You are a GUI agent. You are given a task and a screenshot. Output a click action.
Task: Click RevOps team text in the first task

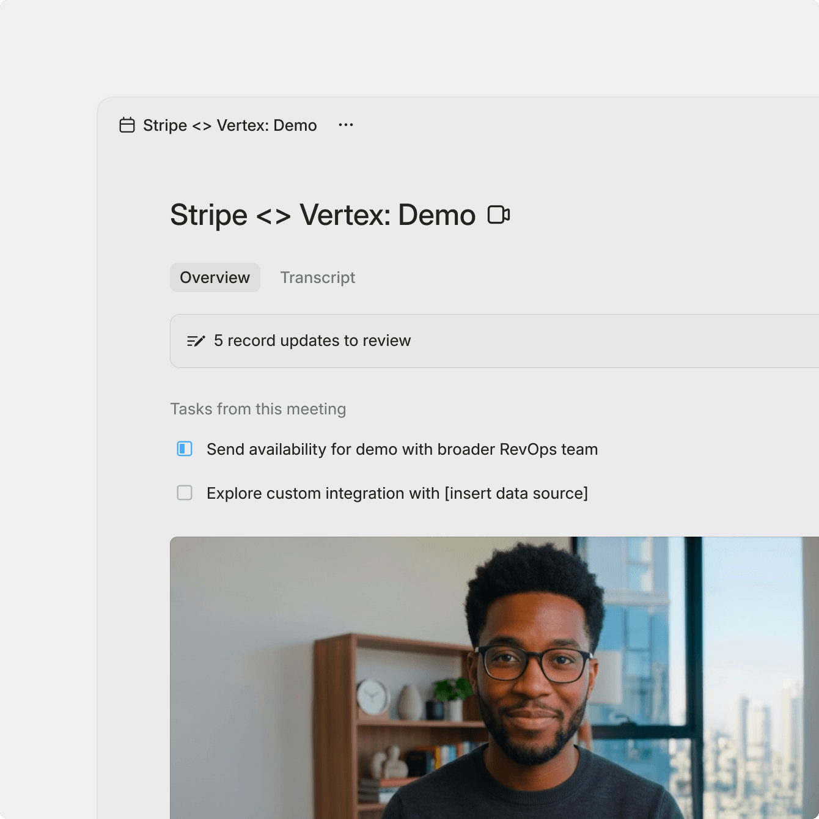[548, 449]
